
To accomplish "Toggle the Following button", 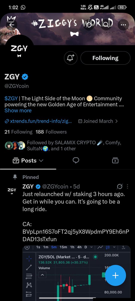I will [105, 58].
